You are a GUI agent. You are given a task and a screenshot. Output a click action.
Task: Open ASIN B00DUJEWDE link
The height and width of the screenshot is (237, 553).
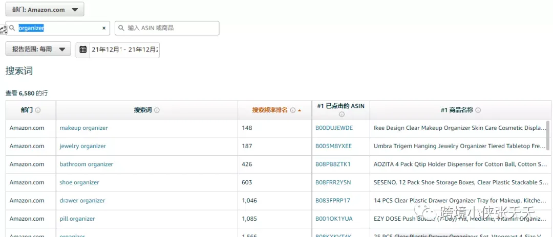pos(334,128)
